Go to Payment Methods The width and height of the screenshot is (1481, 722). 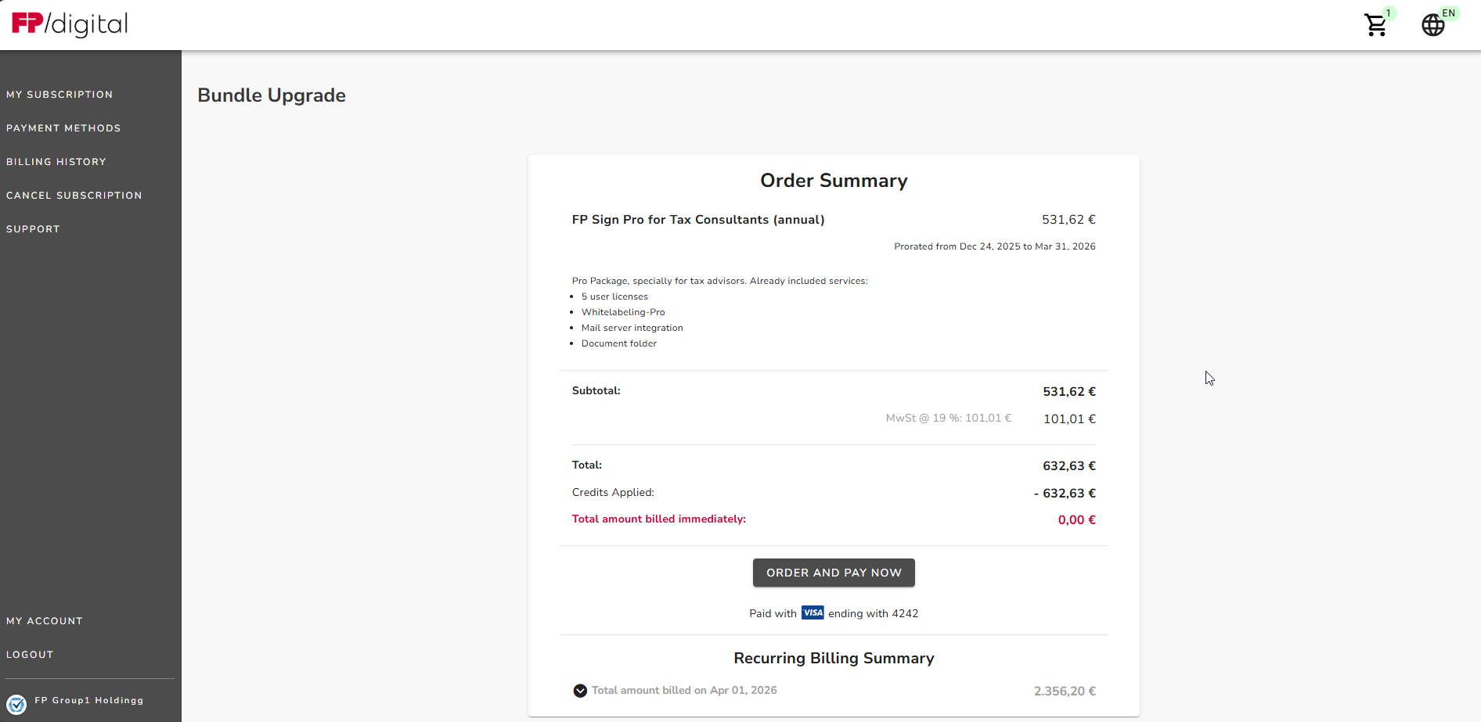point(63,128)
